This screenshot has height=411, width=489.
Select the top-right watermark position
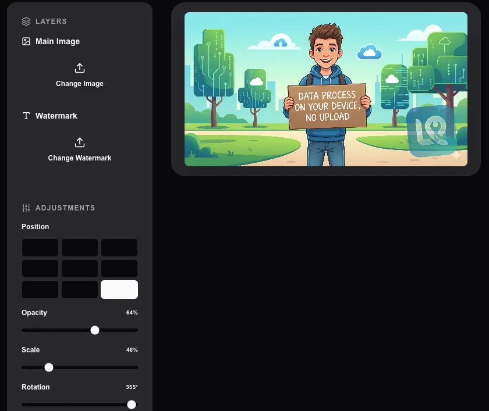pos(119,247)
